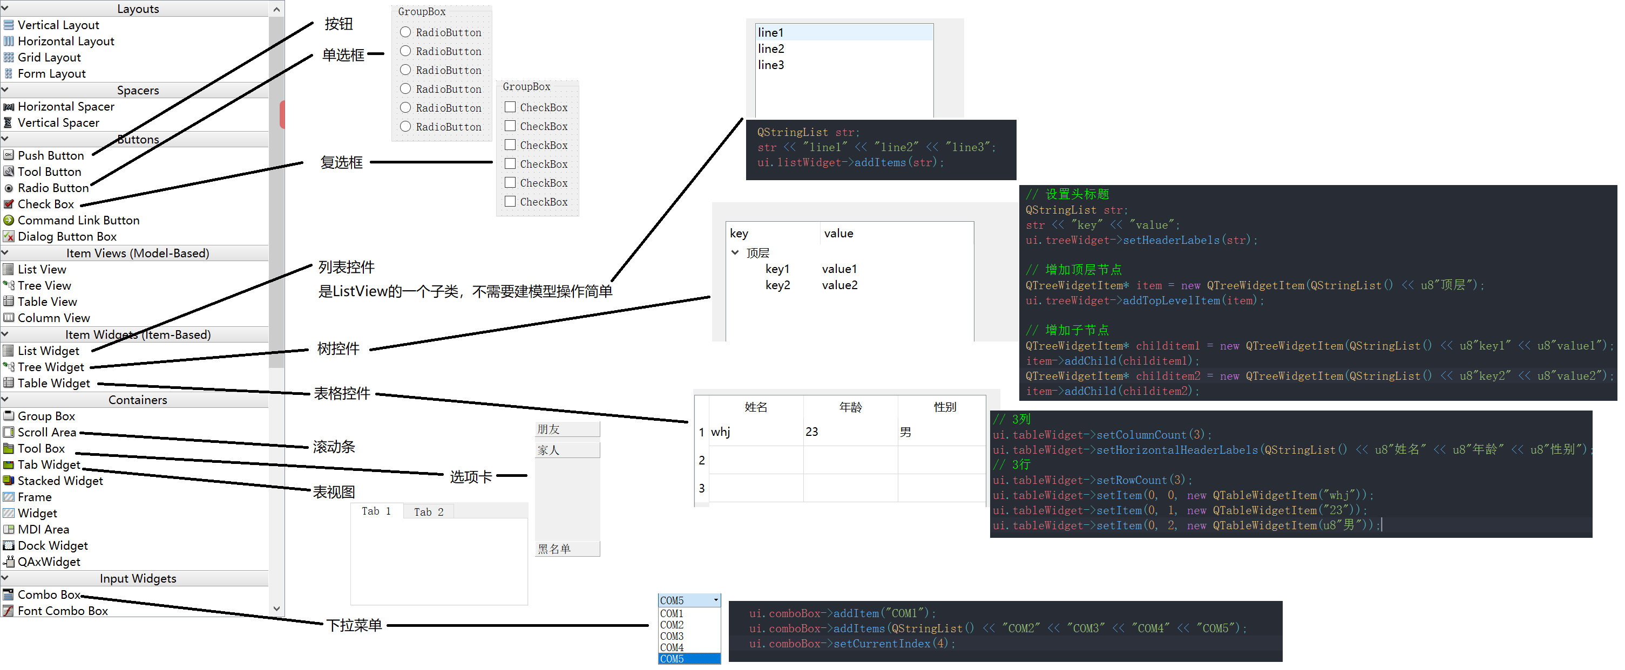Screen dimensions: 1625x670
Task: Collapse the Input Widgets category
Action: [5, 578]
